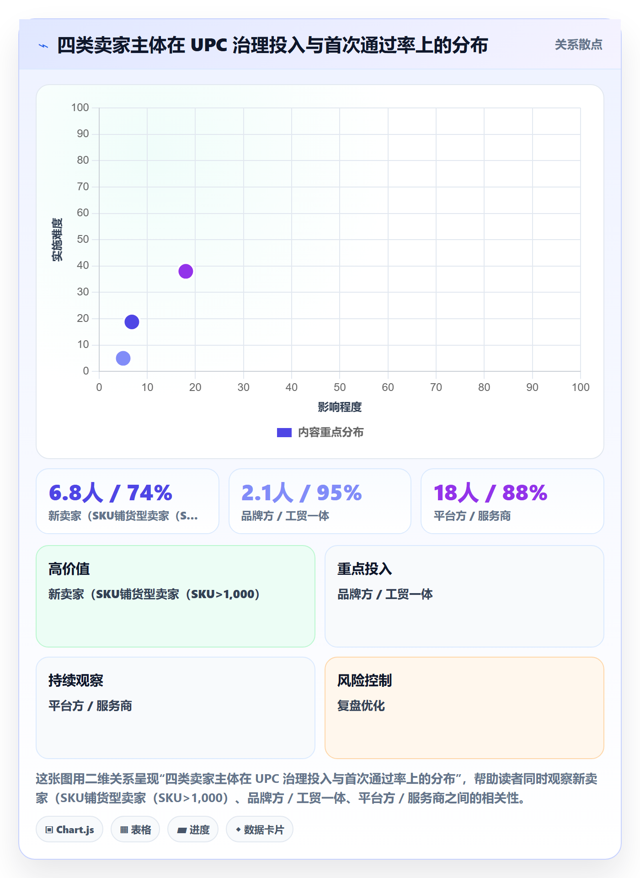Click the 新卖家（SKU铺货型卖家（S… truncated card label
The width and height of the screenshot is (640, 878).
[x=123, y=516]
